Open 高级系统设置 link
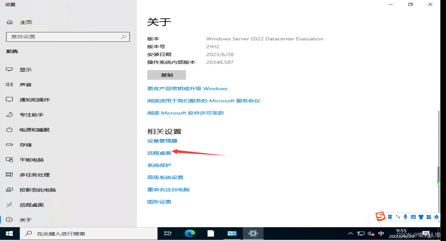Viewport: 446px width, 241px height. 165,177
